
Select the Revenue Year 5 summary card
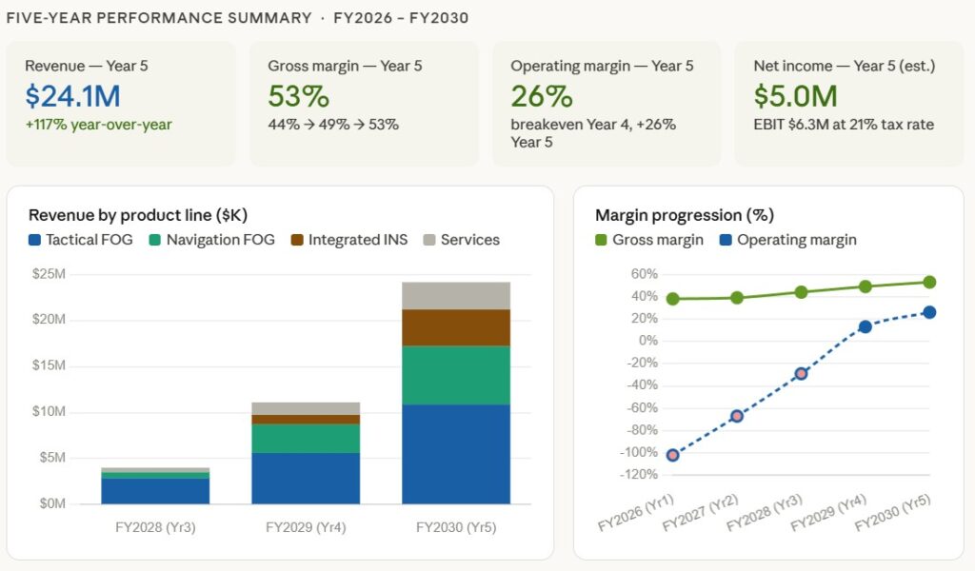(x=121, y=103)
